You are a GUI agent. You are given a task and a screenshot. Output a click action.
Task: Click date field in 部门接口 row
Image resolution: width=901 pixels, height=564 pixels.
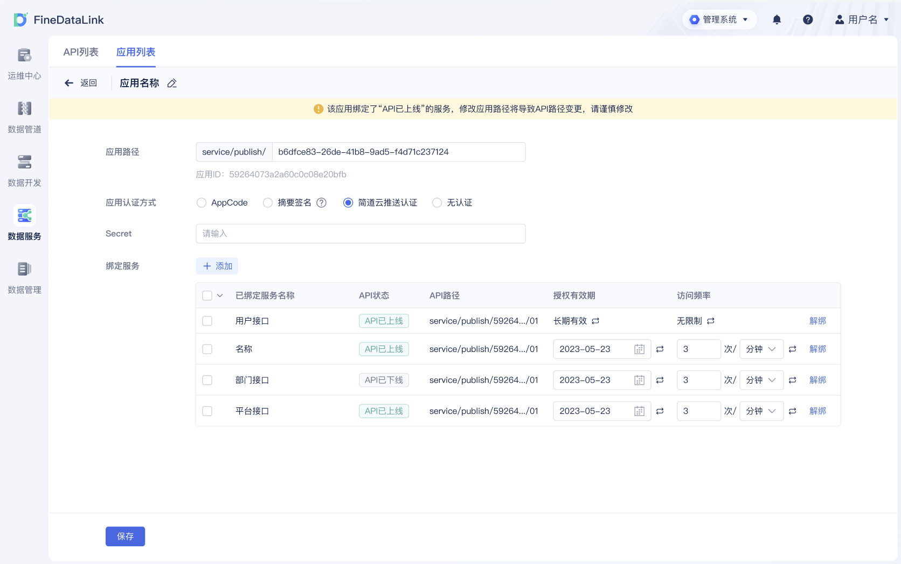[x=602, y=380]
